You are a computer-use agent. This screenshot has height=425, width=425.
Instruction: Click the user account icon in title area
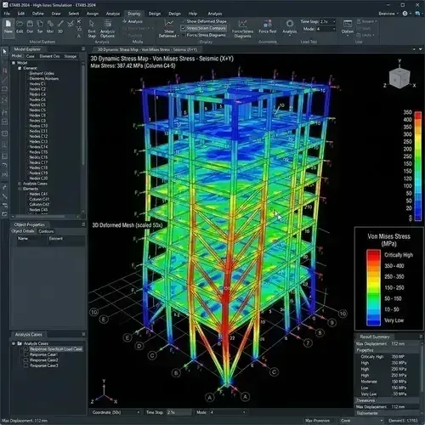(405, 14)
